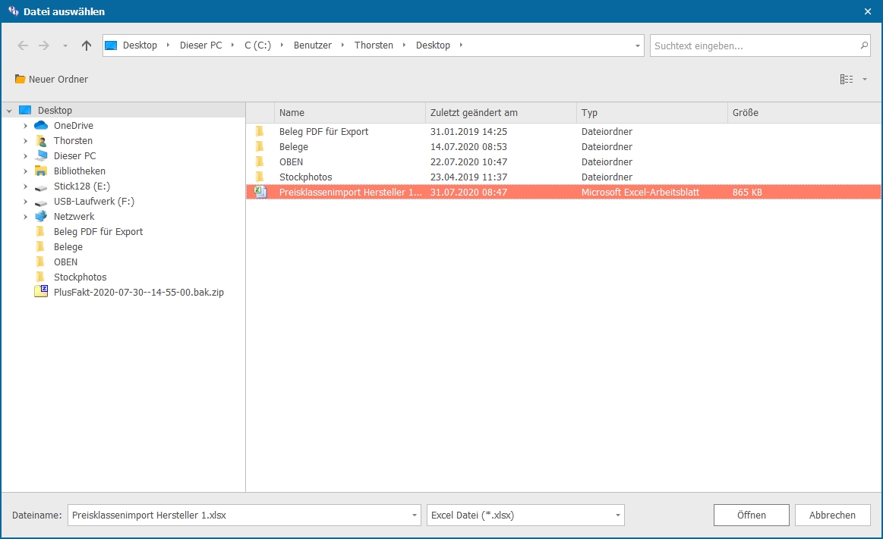Expand the address bar path dropdown

point(637,45)
